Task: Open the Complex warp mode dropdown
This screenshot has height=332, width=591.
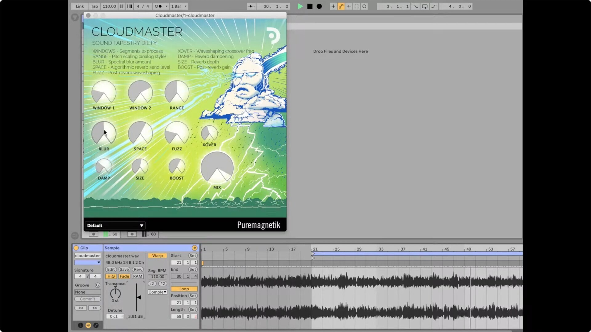Action: (x=157, y=292)
